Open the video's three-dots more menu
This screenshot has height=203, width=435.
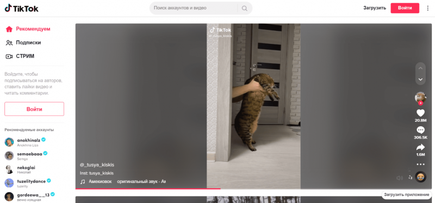pyautogui.click(x=420, y=165)
